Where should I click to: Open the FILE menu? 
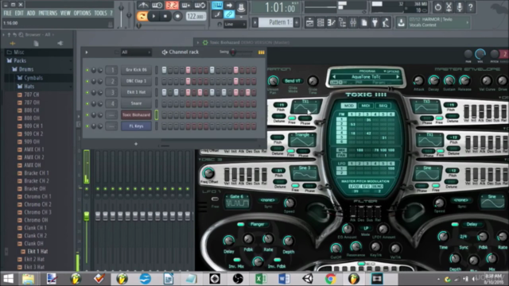pyautogui.click(x=7, y=14)
